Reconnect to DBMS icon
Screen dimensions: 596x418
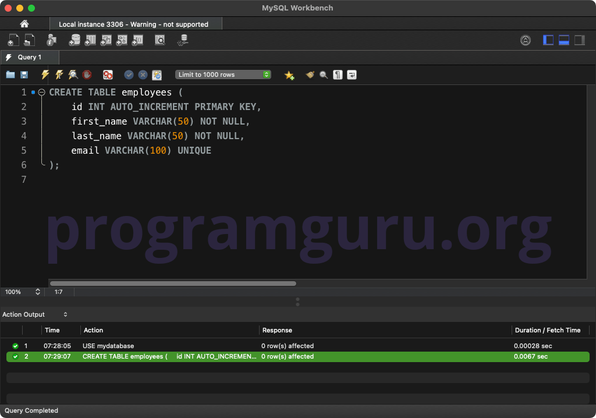click(183, 40)
